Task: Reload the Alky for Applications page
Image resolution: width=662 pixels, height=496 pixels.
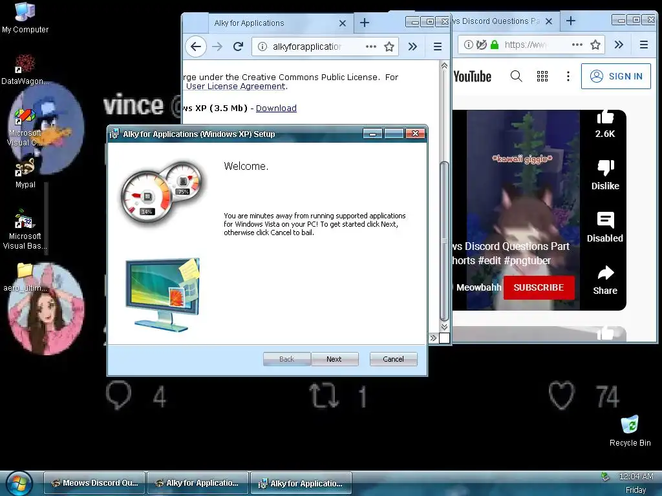Action: click(x=238, y=46)
